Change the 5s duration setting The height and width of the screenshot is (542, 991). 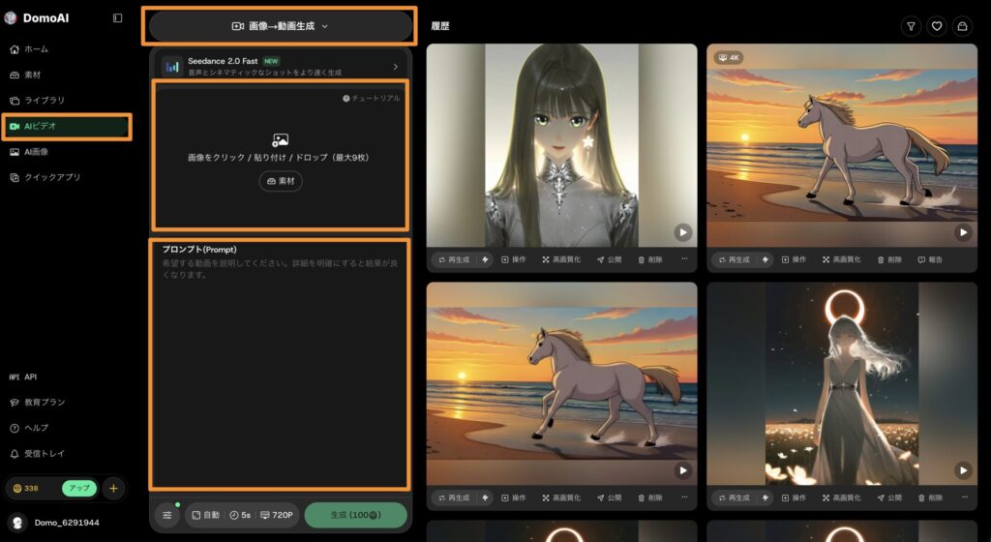tap(240, 516)
